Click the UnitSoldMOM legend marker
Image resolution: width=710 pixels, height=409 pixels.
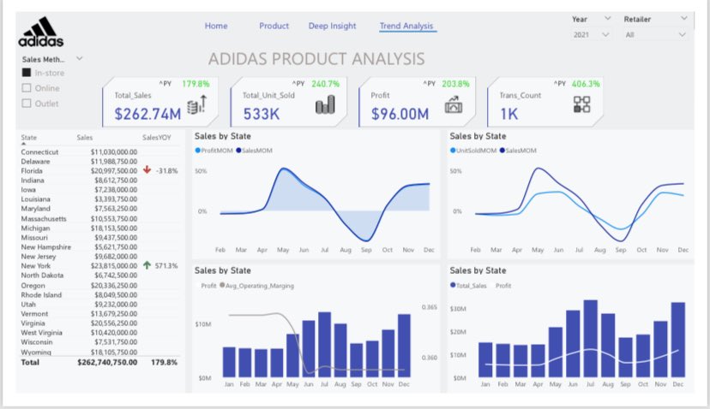tap(453, 151)
